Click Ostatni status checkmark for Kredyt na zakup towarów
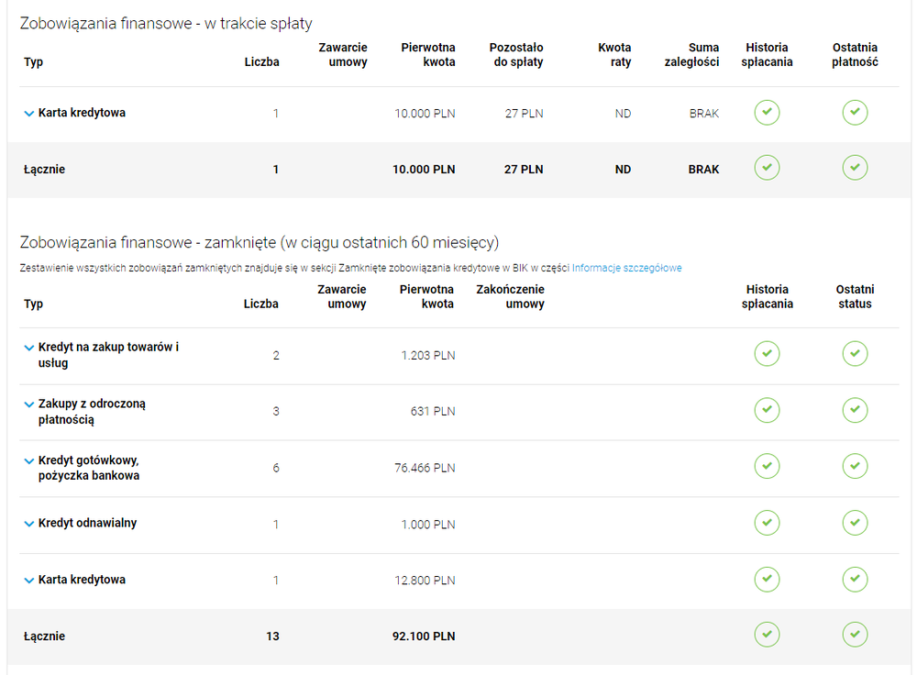This screenshot has height=675, width=917. pyautogui.click(x=855, y=353)
